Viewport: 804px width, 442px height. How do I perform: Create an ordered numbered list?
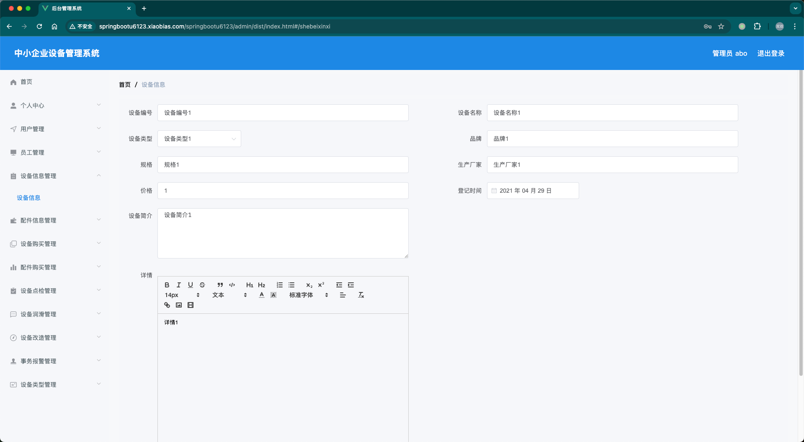click(280, 285)
